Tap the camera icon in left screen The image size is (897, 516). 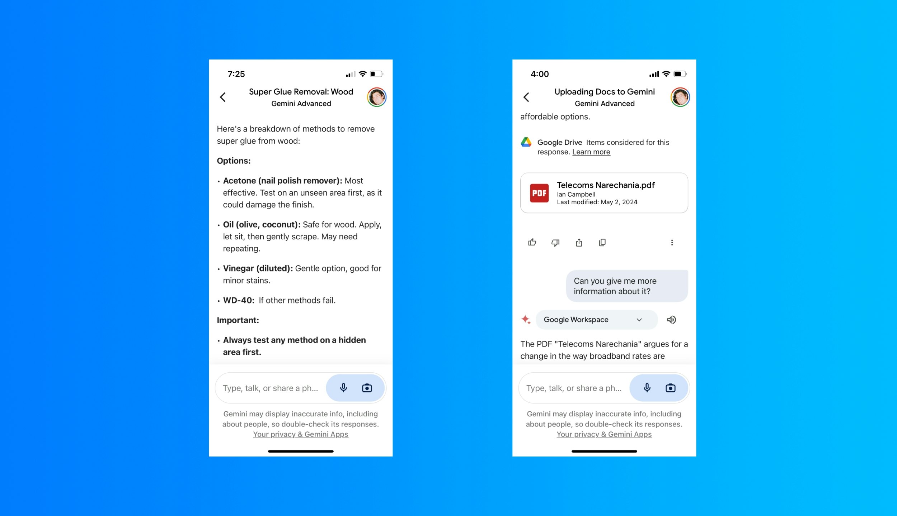coord(367,387)
